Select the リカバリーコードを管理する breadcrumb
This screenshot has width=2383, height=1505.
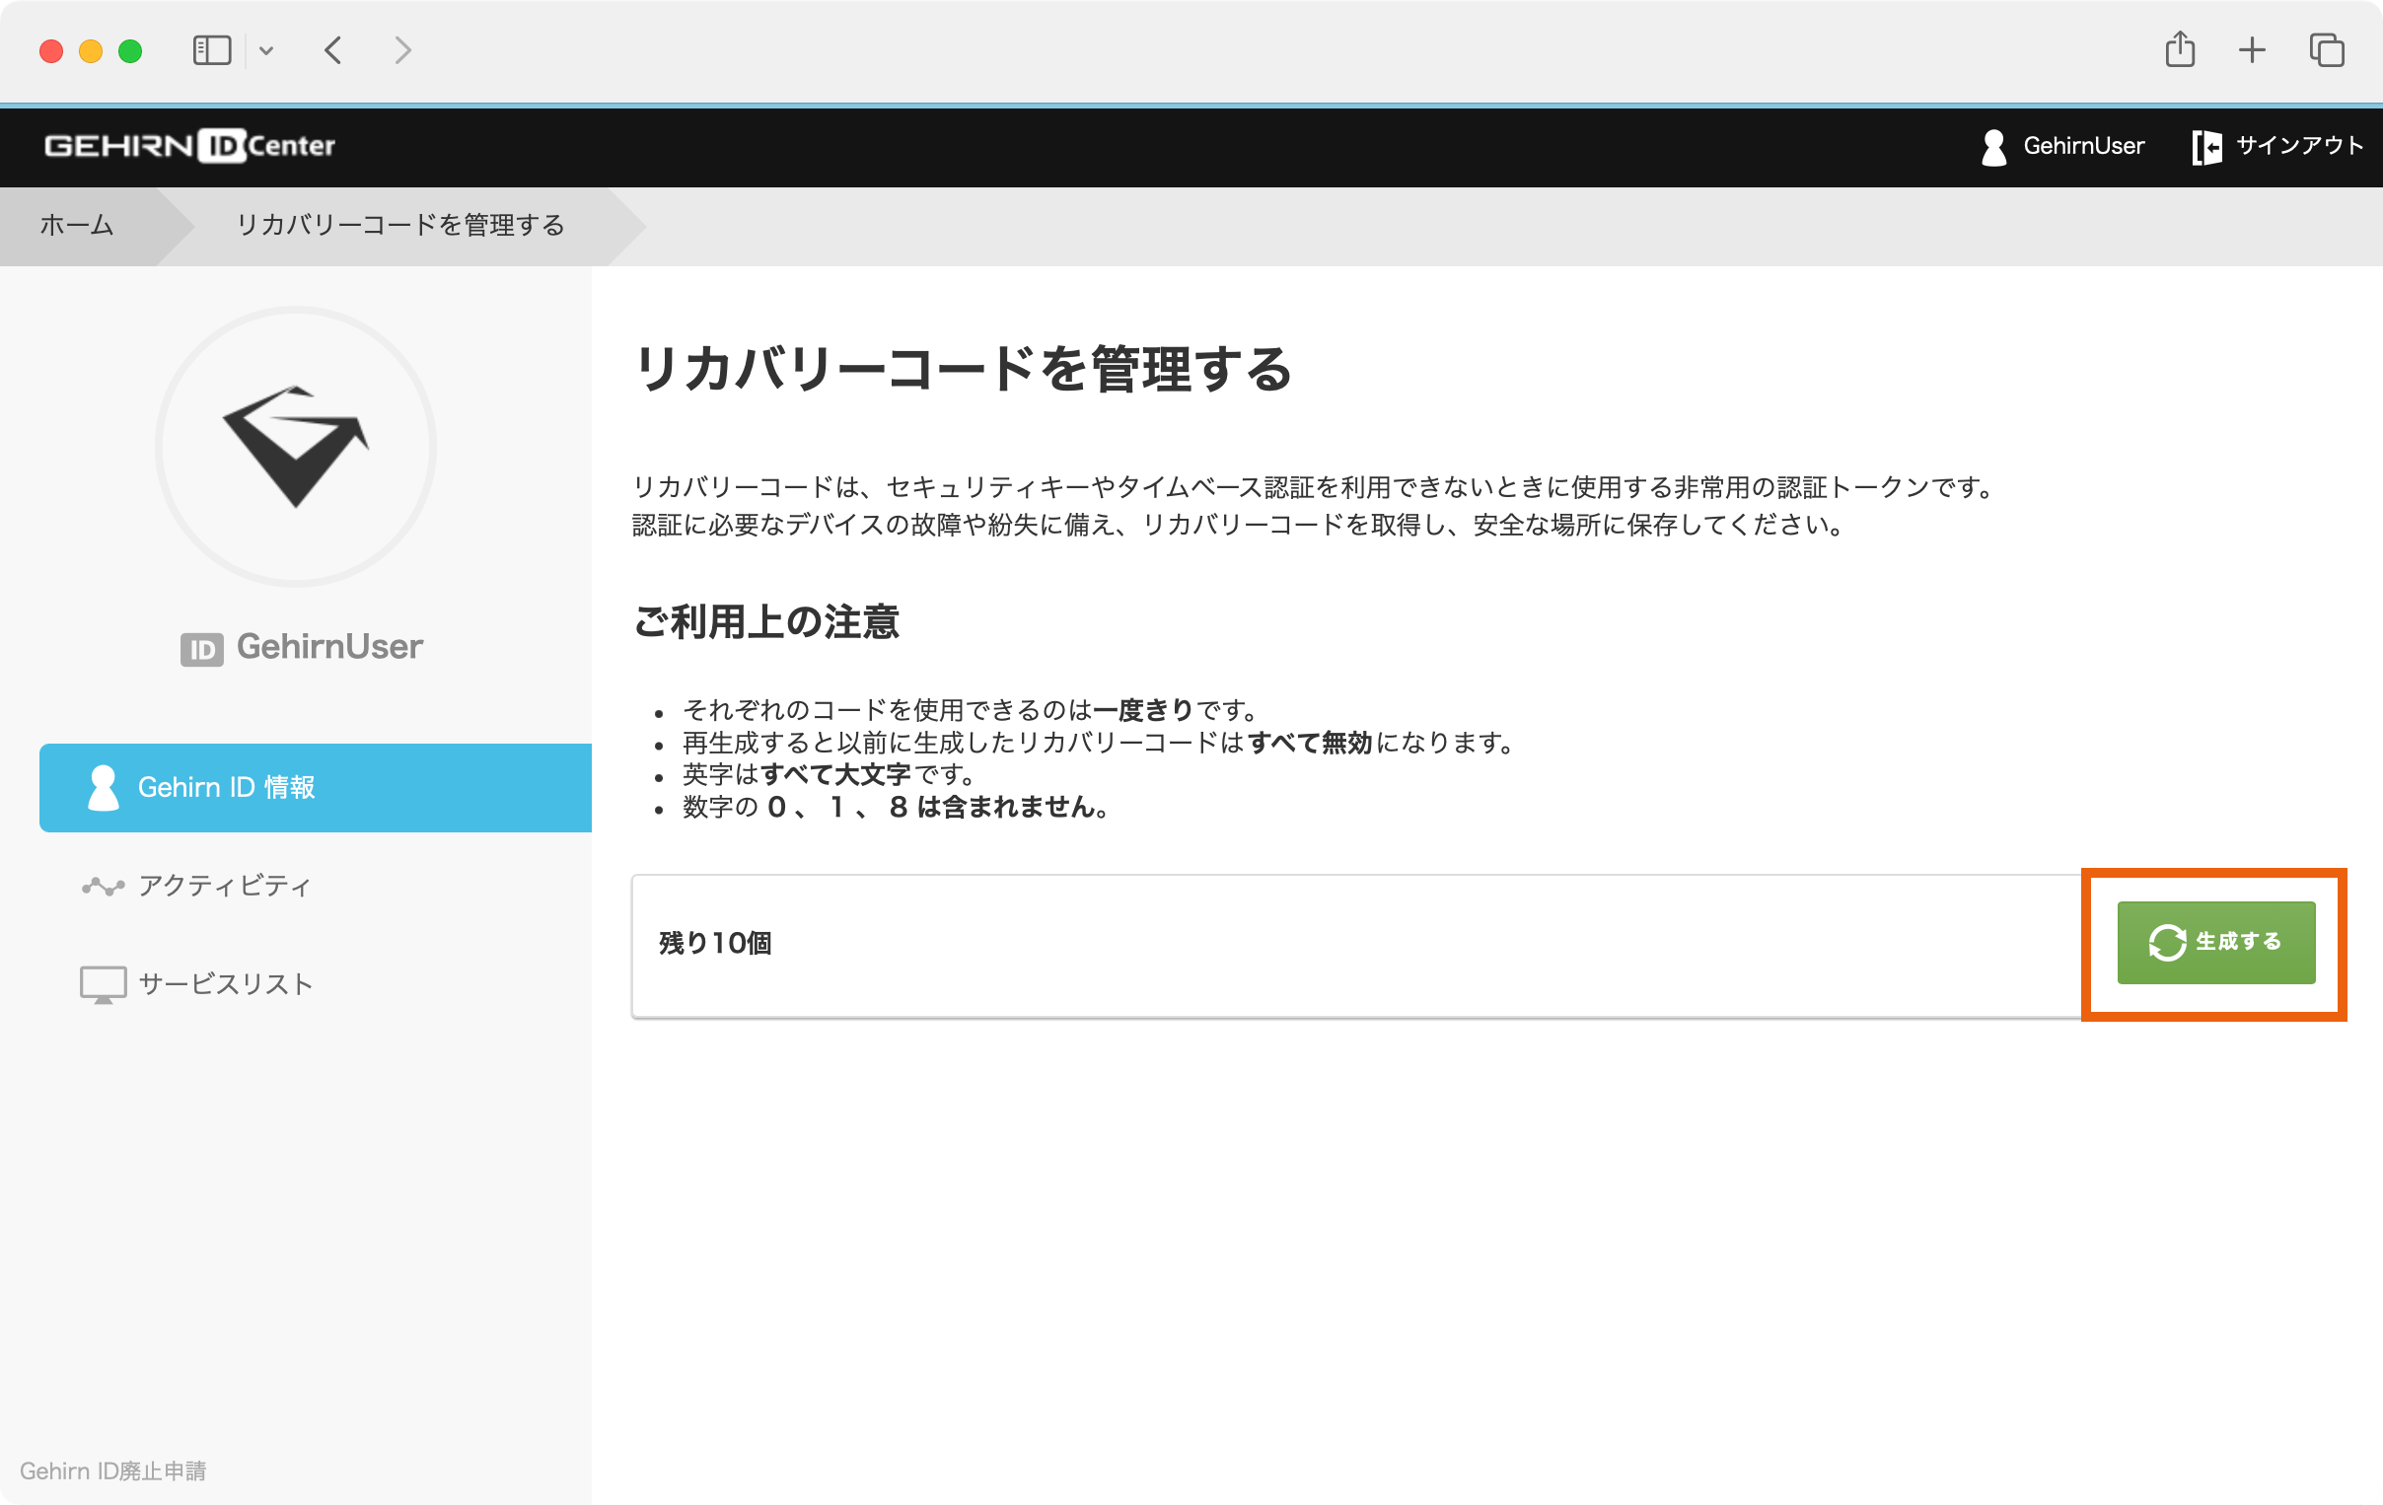pyautogui.click(x=400, y=226)
